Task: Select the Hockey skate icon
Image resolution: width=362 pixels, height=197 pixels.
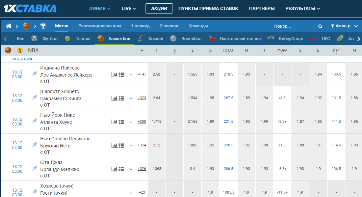Action: coord(140,38)
